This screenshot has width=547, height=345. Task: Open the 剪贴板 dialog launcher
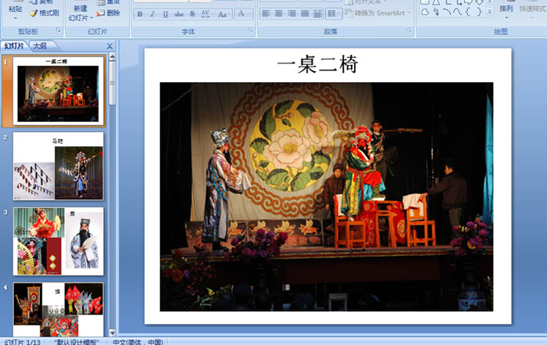point(59,31)
